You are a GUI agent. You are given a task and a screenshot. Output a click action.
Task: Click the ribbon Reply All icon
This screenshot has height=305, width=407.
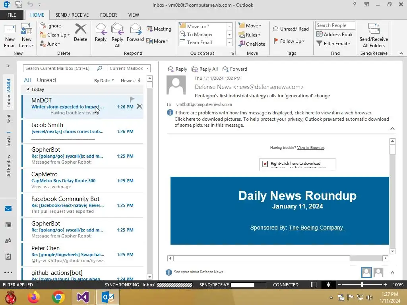click(x=117, y=36)
